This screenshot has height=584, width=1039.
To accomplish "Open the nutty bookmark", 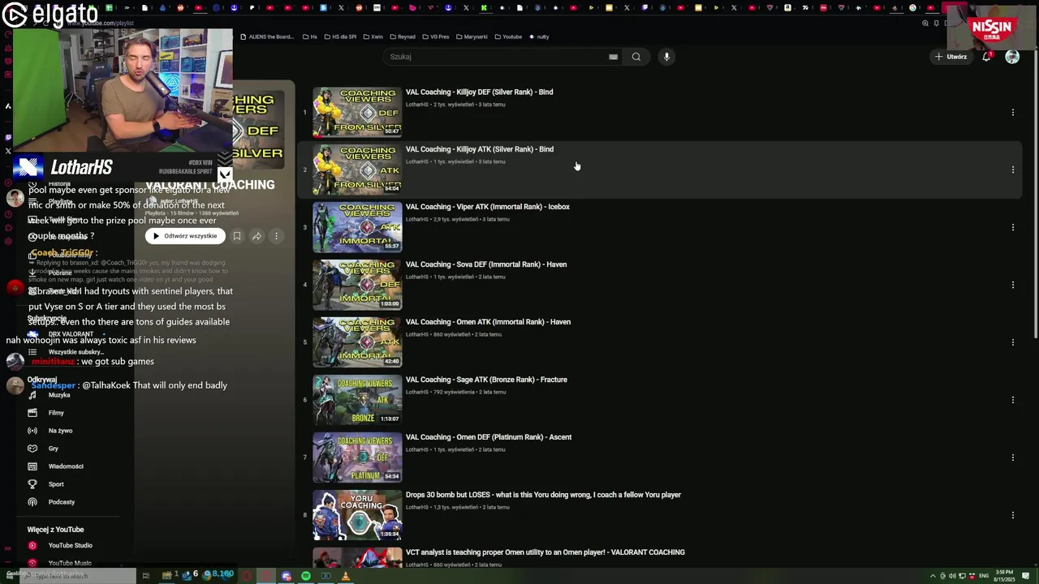I will pos(540,36).
